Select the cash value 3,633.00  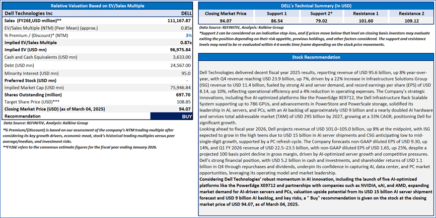pyautogui.click(x=182, y=57)
